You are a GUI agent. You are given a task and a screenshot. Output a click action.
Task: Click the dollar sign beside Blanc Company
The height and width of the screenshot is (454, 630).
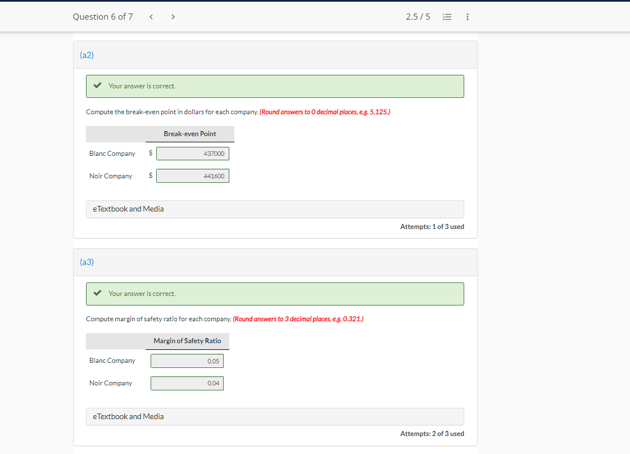click(149, 153)
